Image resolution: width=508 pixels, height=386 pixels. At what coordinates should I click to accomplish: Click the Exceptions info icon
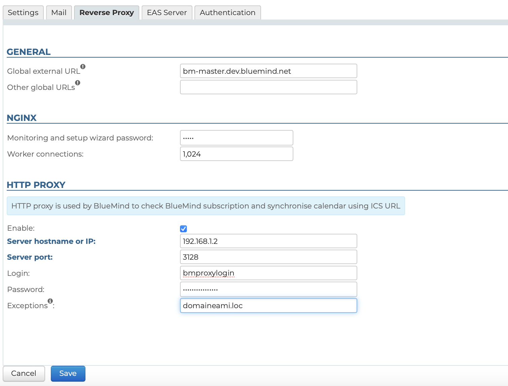(50, 301)
